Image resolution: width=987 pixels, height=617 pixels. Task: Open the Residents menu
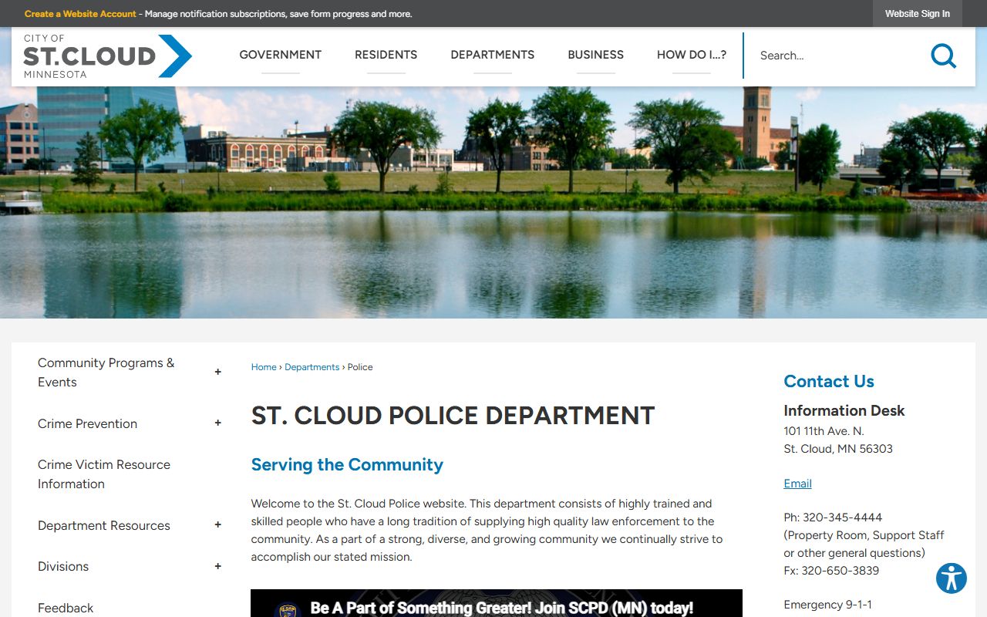point(386,55)
